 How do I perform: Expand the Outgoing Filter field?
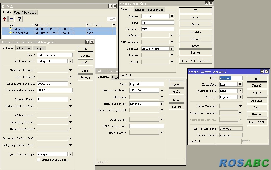[x=71, y=129]
